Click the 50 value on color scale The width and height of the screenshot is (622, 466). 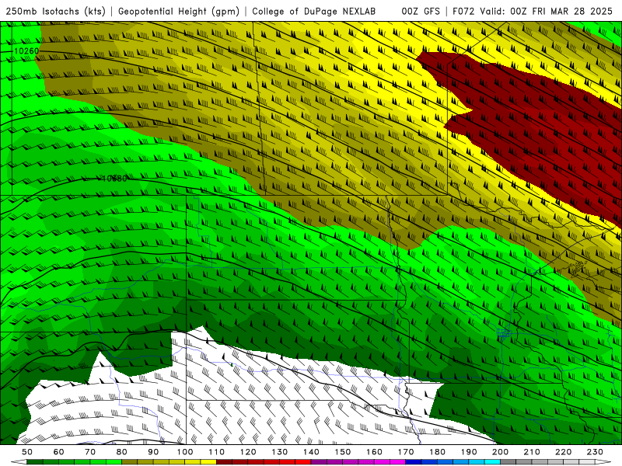[27, 452]
